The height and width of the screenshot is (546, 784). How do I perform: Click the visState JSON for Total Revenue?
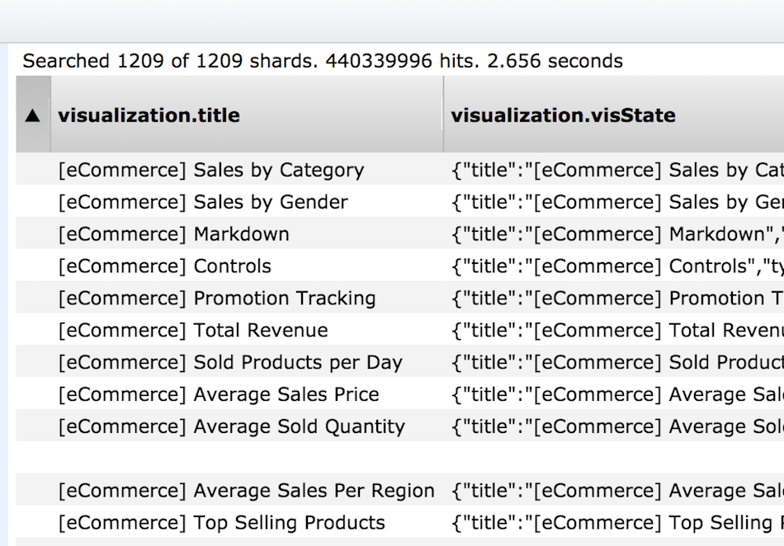[x=616, y=331]
